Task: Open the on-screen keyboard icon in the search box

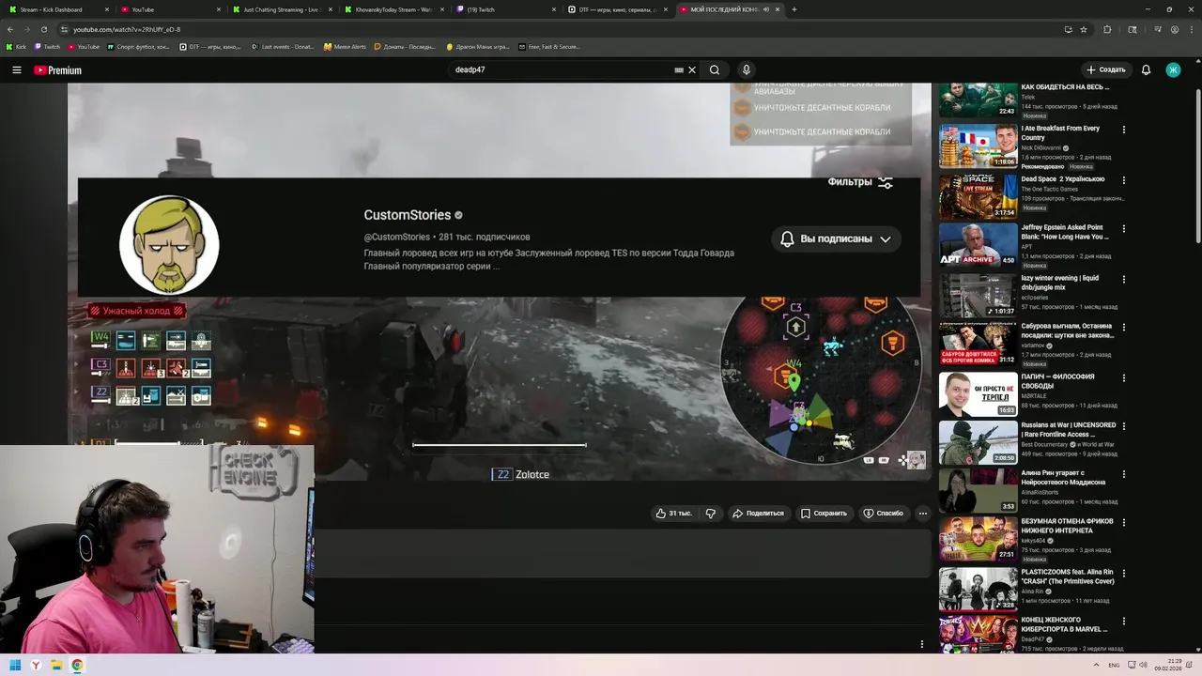Action: (x=679, y=69)
